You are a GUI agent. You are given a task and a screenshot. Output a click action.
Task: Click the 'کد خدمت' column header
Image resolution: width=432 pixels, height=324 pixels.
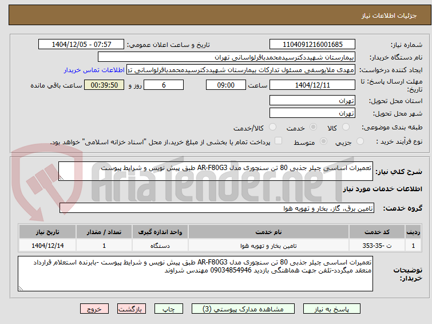click(376, 232)
